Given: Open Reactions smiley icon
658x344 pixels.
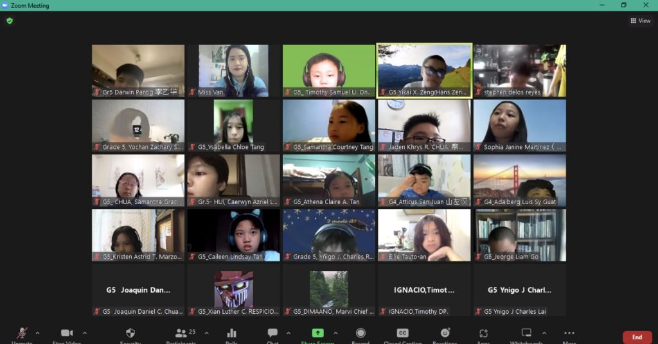Looking at the screenshot, I should click(445, 332).
